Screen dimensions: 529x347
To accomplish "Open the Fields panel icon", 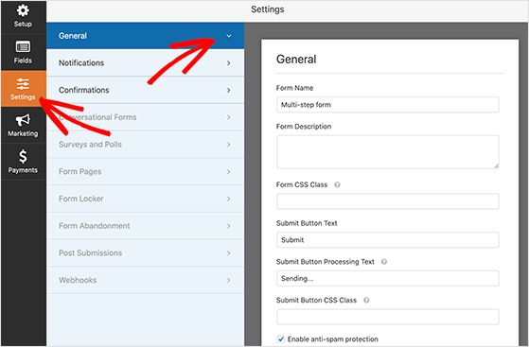I will pyautogui.click(x=23, y=46).
